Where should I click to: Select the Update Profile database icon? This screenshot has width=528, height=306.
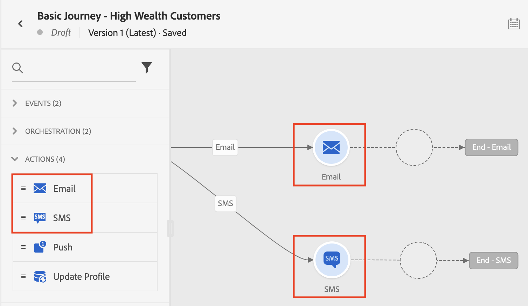pos(40,276)
